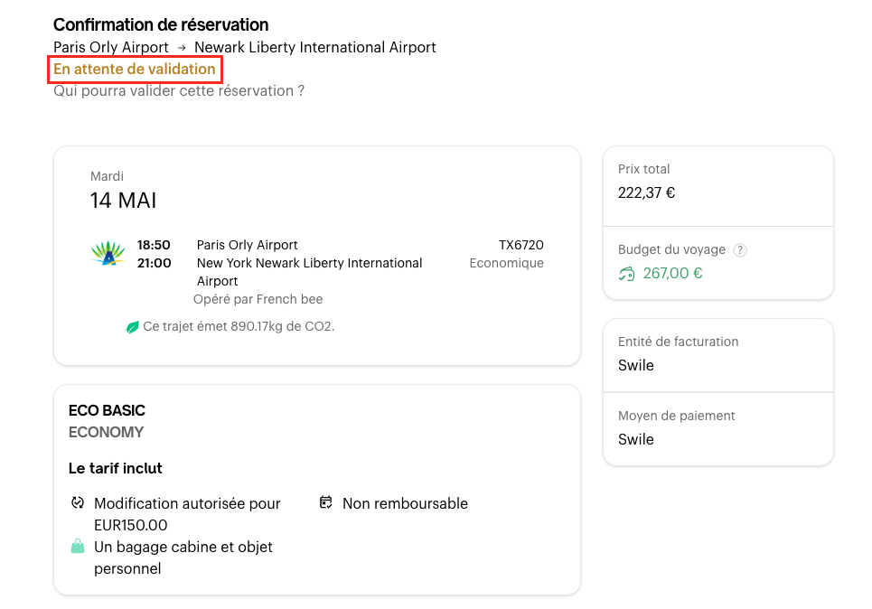This screenshot has width=872, height=609.
Task: Click the French bee airline logo
Action: pos(108,254)
